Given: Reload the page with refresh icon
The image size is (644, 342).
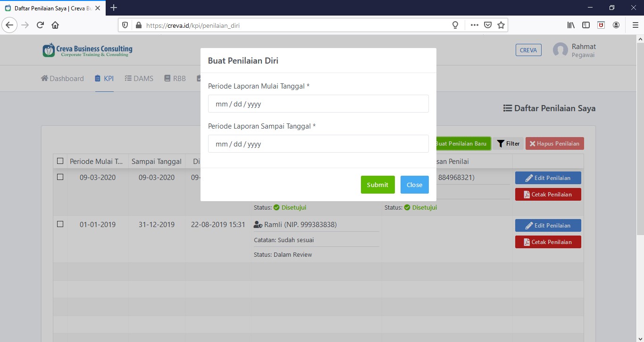Looking at the screenshot, I should pyautogui.click(x=40, y=25).
